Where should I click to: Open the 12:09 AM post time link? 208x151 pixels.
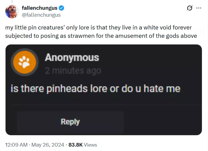click(16, 145)
